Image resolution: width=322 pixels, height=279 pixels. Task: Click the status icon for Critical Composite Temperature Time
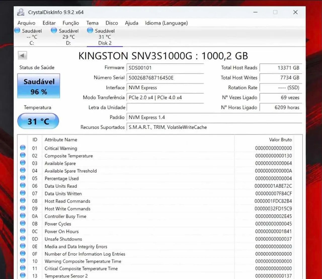[23, 268]
